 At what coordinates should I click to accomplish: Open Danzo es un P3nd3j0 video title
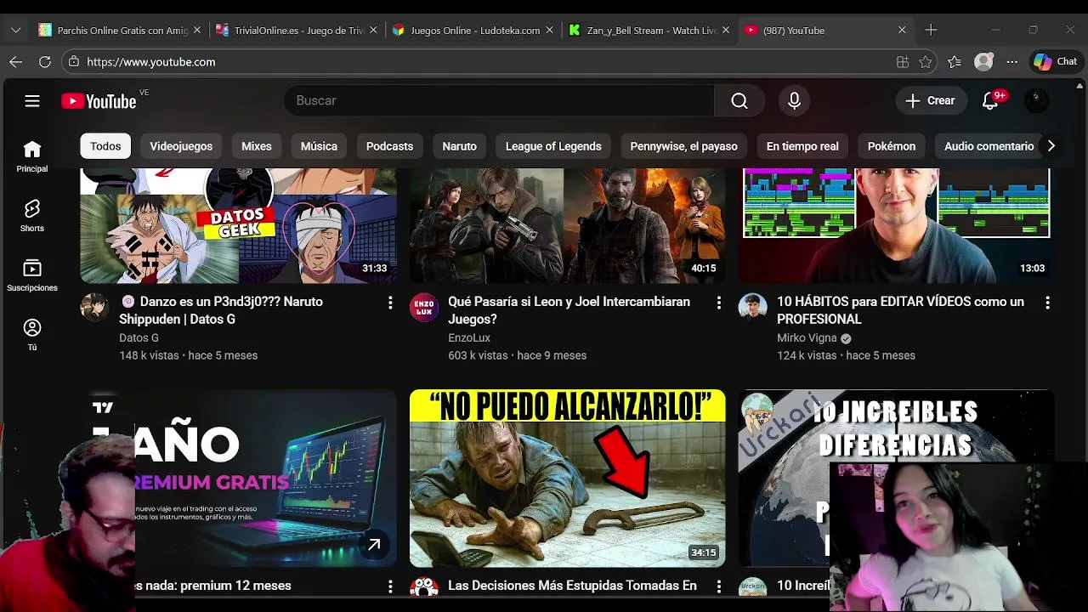[x=221, y=310]
